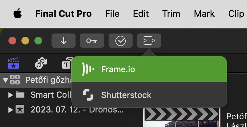Click the Shutterstock logo icon

coord(88,95)
